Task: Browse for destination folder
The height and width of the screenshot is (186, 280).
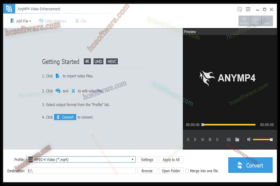Action: click(x=147, y=171)
